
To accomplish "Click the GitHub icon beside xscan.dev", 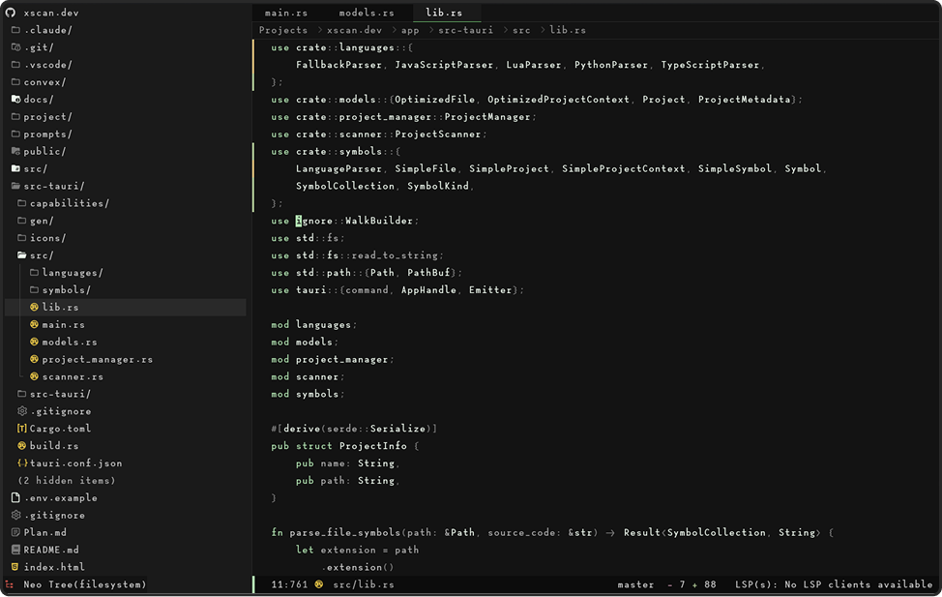I will pyautogui.click(x=11, y=12).
